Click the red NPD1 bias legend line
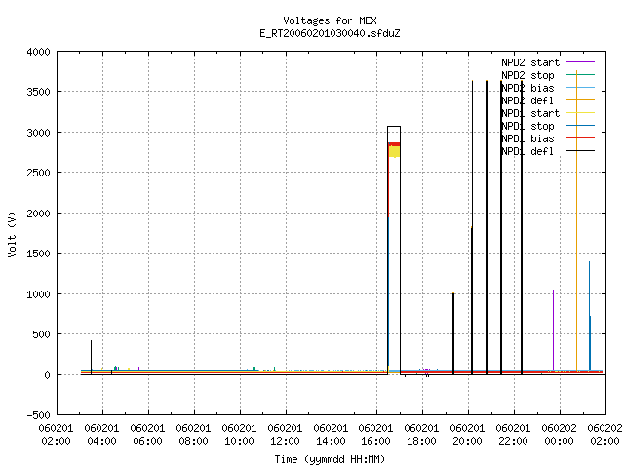This screenshot has height=468, width=624. [x=580, y=138]
